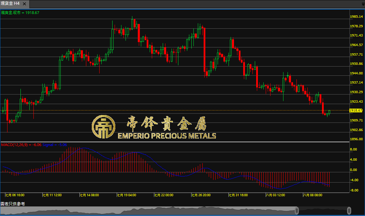Click the Signal = -5.06 label
The image size is (365, 216).
point(55,145)
